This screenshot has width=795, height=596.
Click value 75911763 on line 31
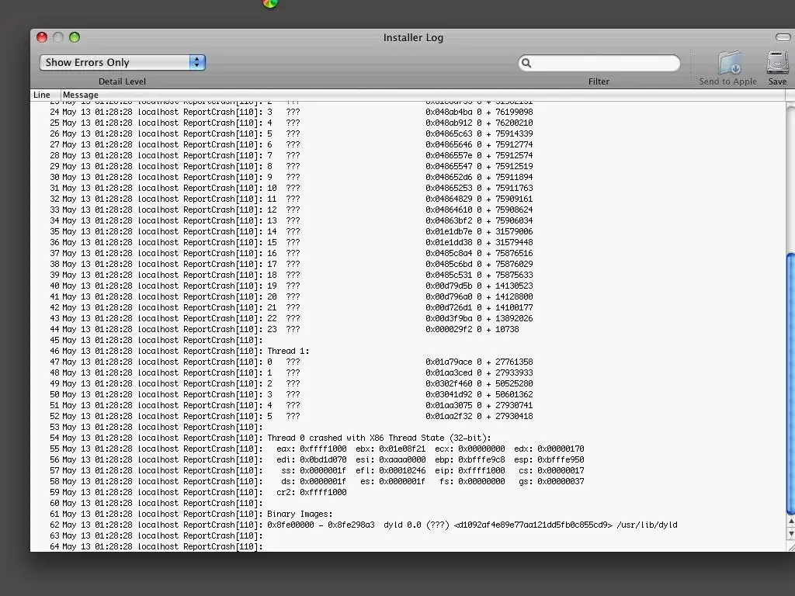[514, 188]
